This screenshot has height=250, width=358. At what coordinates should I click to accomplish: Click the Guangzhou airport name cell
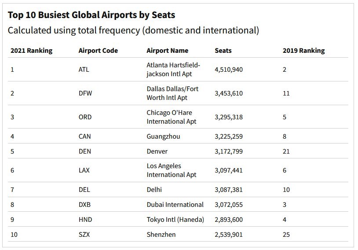(163, 136)
